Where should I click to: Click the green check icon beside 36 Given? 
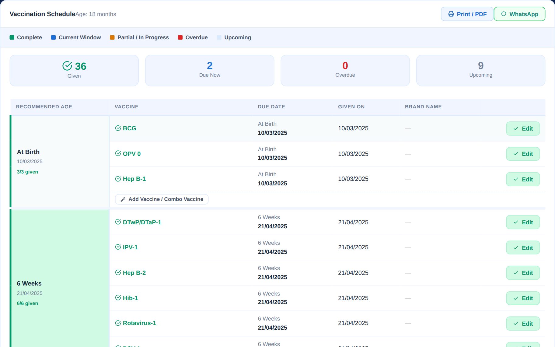(67, 66)
